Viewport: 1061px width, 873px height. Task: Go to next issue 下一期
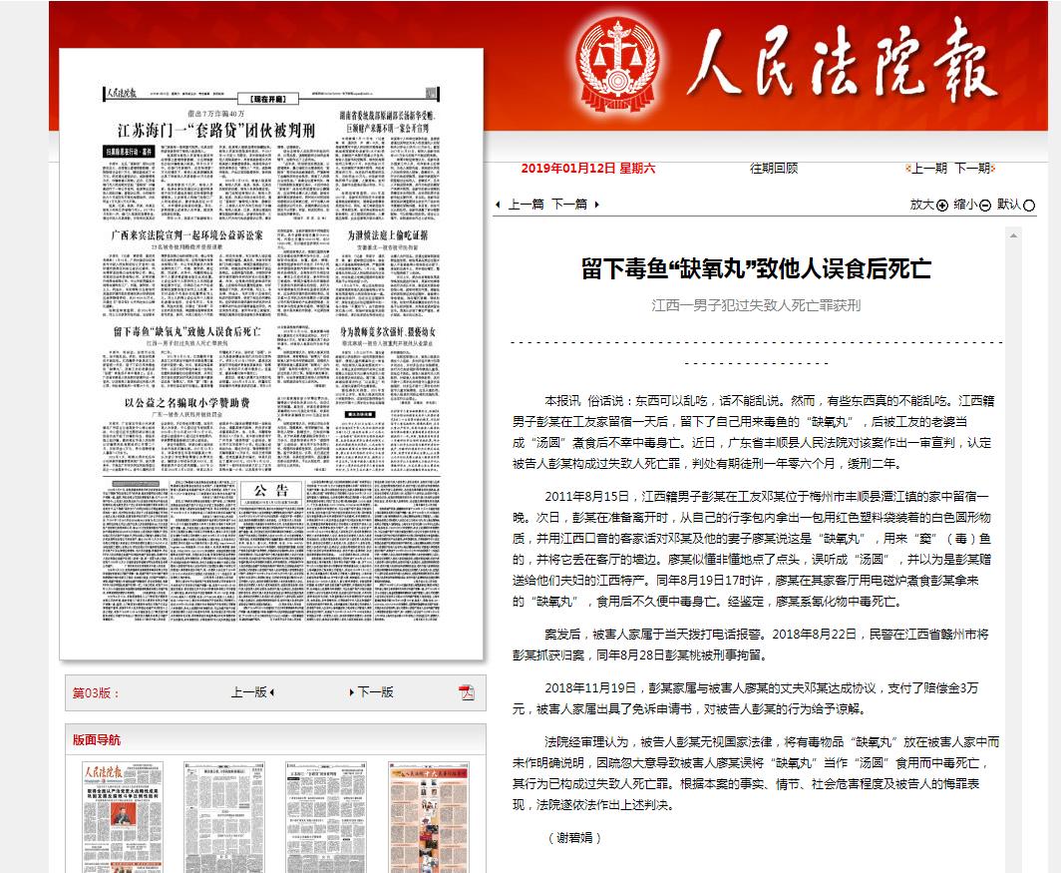pyautogui.click(x=974, y=168)
